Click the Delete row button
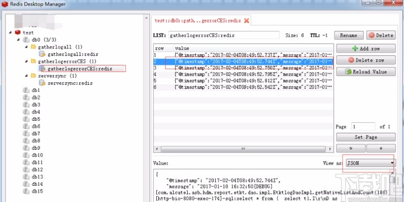This screenshot has height=202, width=404. pyautogui.click(x=366, y=60)
